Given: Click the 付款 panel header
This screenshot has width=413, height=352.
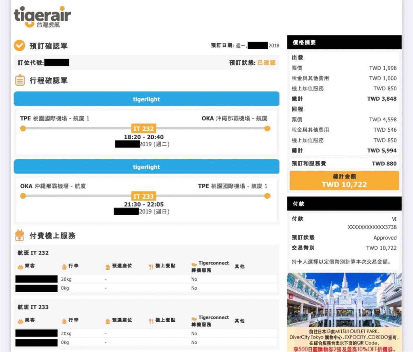Looking at the screenshot, I should pos(344,204).
